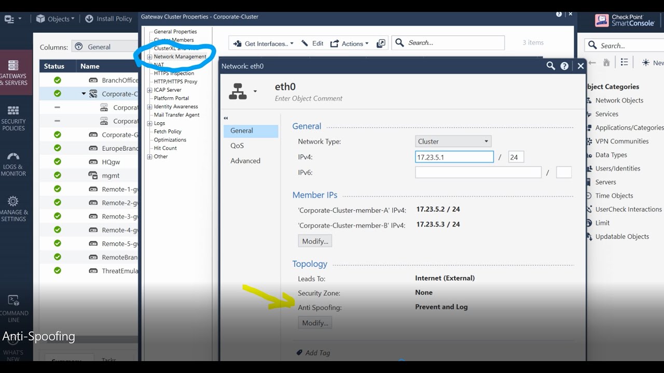Close the eth0 network dialog

click(x=580, y=66)
